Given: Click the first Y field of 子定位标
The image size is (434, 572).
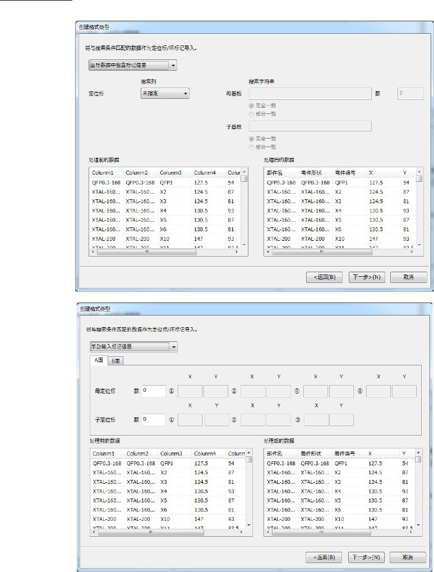Looking at the screenshot, I should pyautogui.click(x=217, y=420).
